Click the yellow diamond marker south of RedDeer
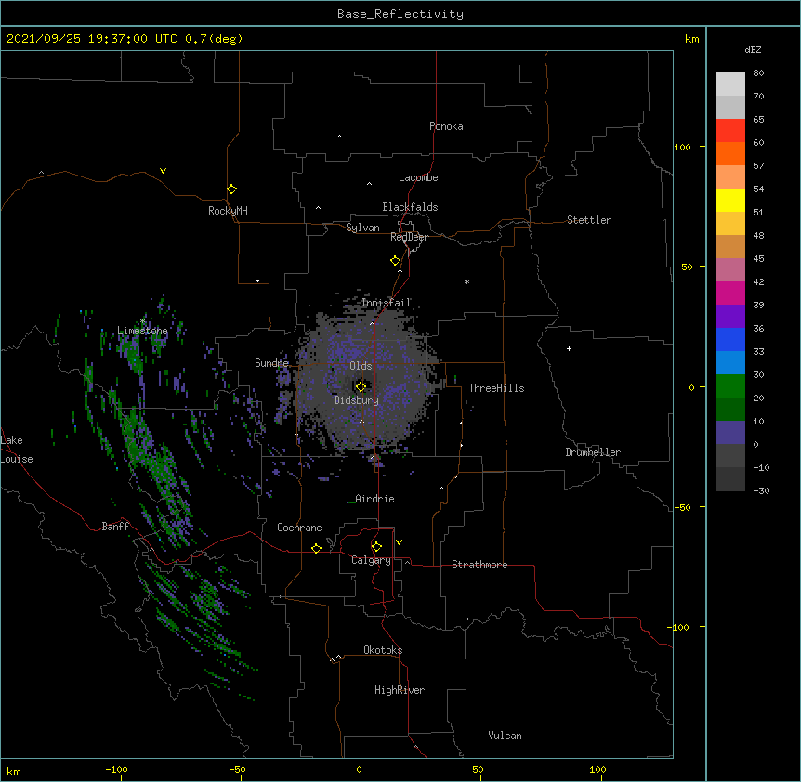 pos(396,260)
